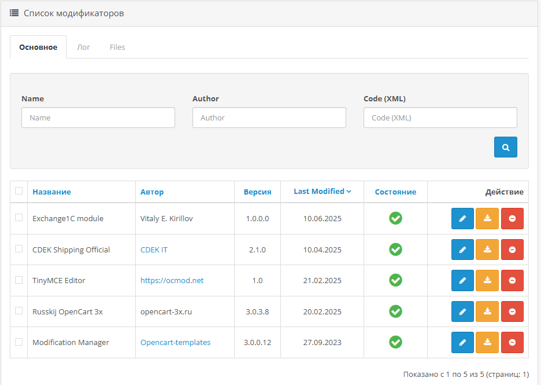This screenshot has height=385, width=541.
Task: Edit the Exchange1C module modifier
Action: (462, 218)
